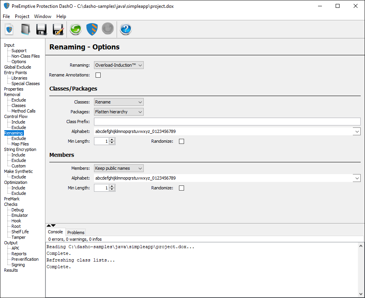Click the Save Project floppy icon
Image resolution: width=365 pixels, height=298 pixels.
(42, 29)
